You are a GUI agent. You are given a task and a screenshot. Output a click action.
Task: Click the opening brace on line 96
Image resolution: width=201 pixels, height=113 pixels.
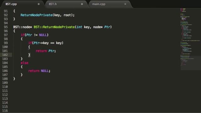[x=14, y=31]
